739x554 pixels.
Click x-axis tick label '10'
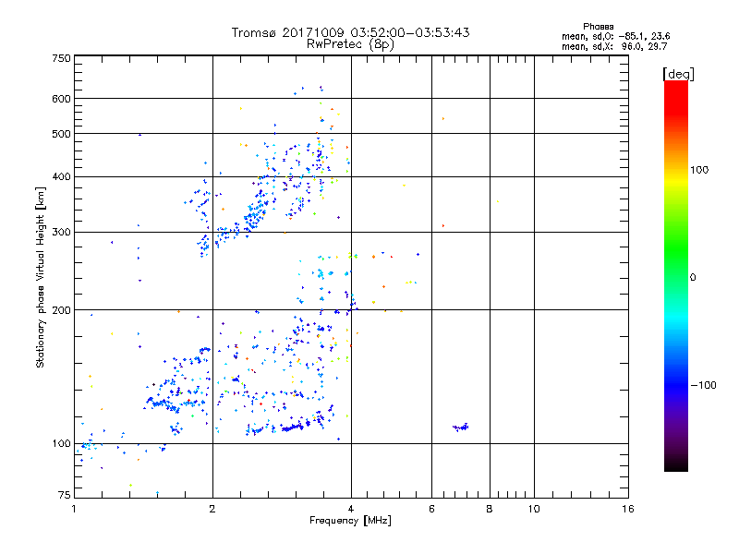[x=534, y=509]
